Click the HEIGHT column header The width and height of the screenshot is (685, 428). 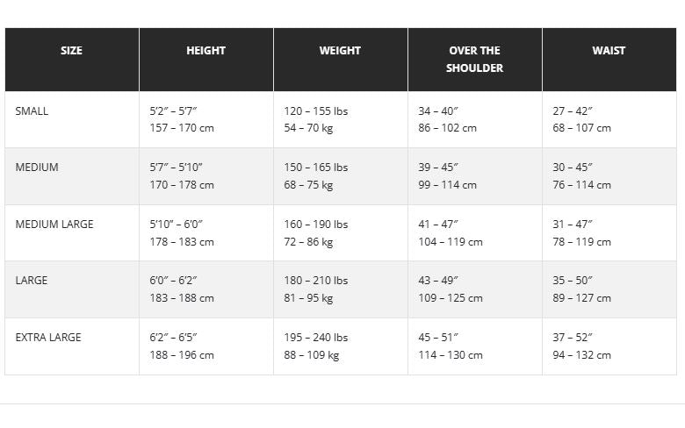tap(205, 51)
